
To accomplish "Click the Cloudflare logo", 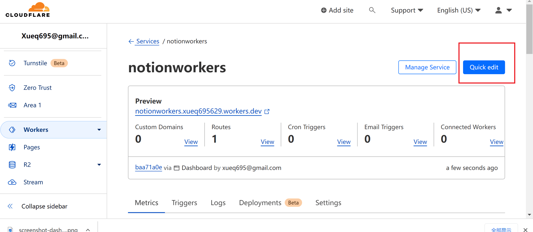I will click(28, 10).
